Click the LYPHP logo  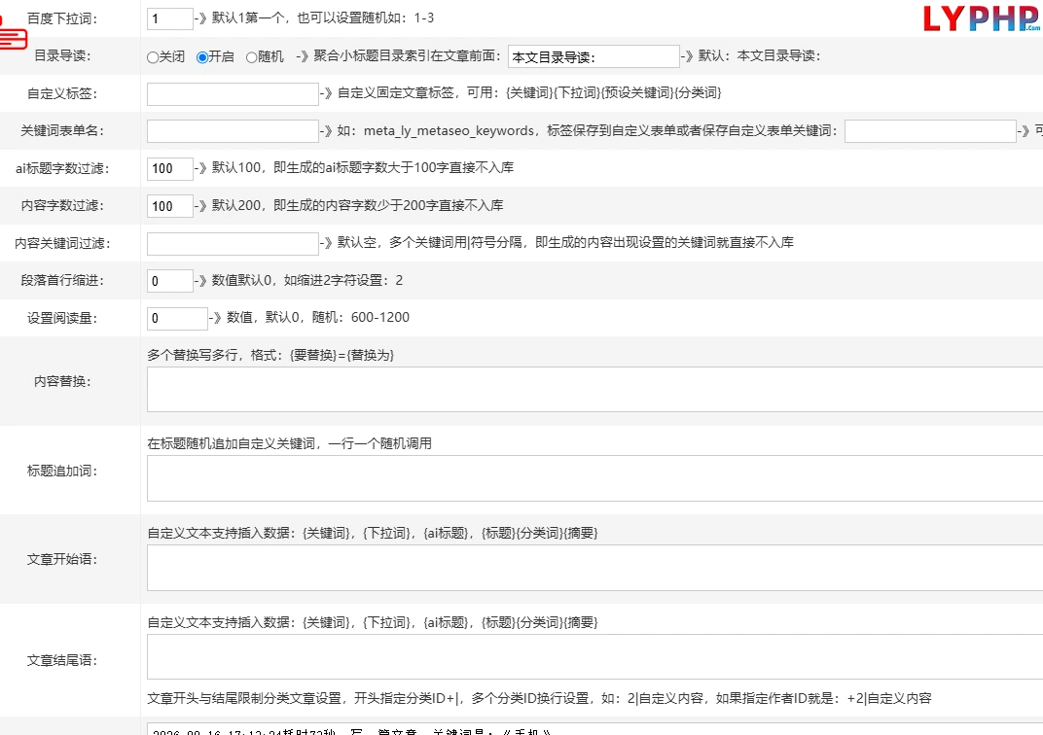pyautogui.click(x=981, y=18)
